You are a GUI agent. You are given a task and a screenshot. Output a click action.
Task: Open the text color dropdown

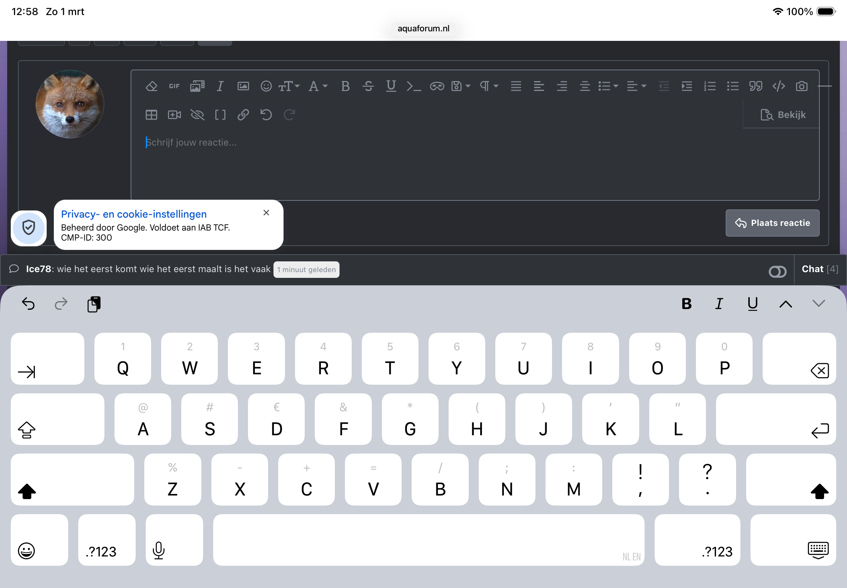click(318, 86)
